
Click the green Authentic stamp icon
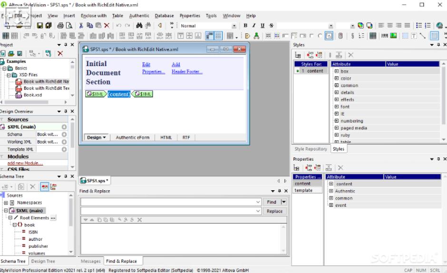(256, 36)
